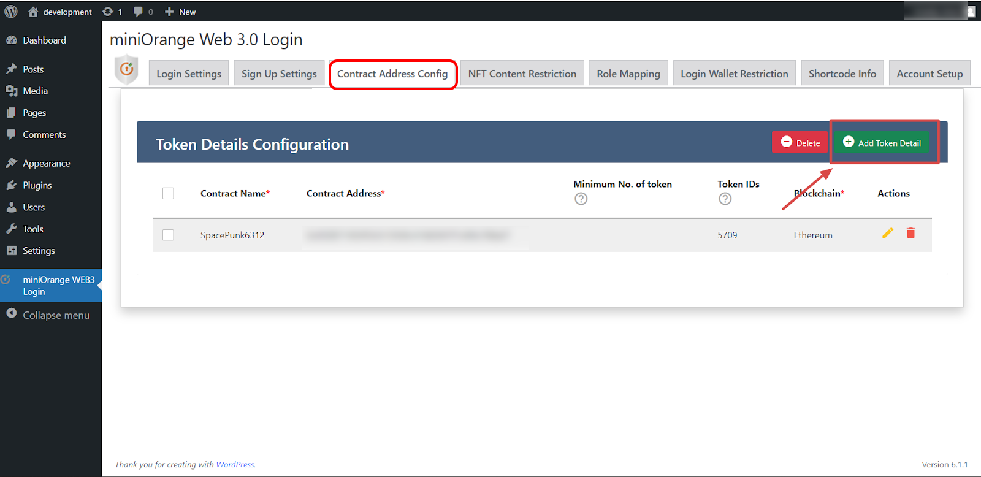Click the plus New icon
Viewport: 981px width, 477px height.
click(169, 12)
